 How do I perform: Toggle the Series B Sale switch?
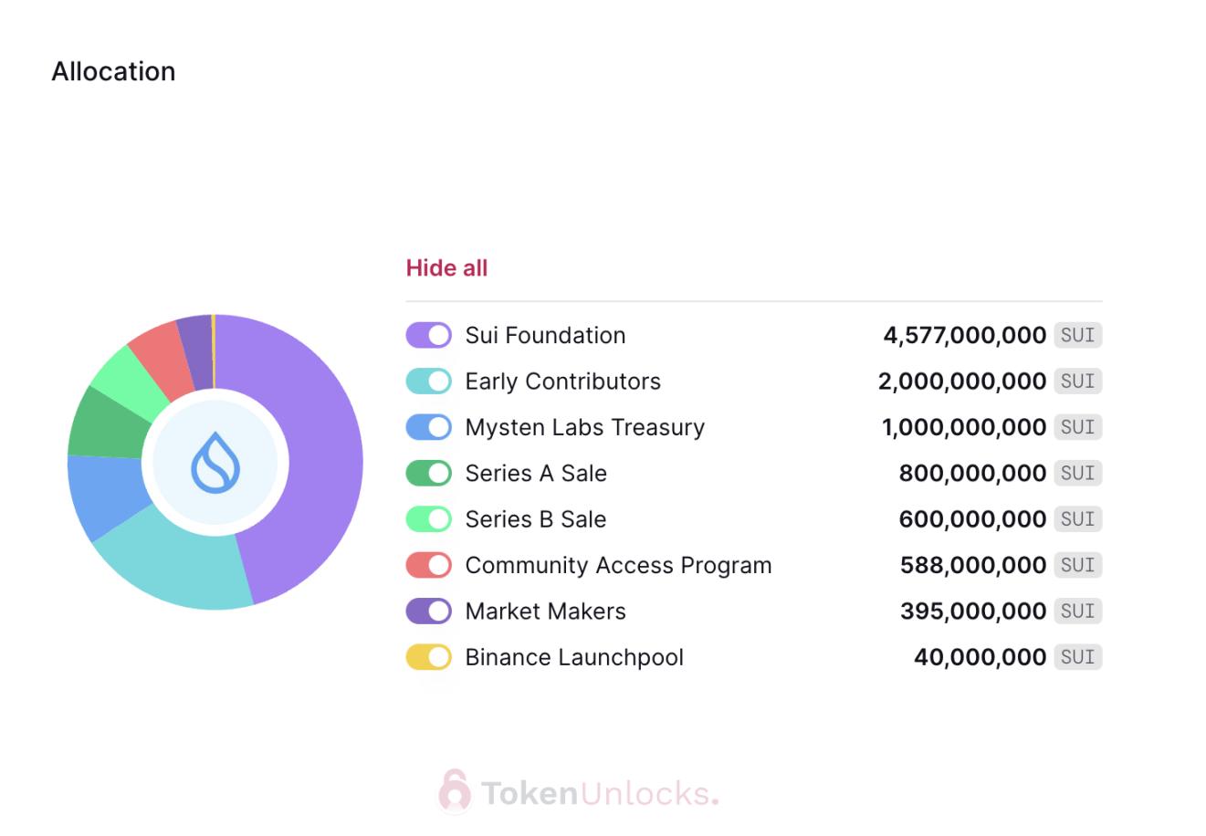click(x=428, y=518)
